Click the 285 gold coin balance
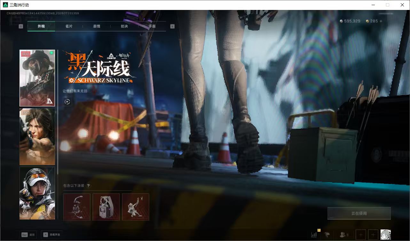Screen dimensions: 410x241 pyautogui.click(x=372, y=21)
